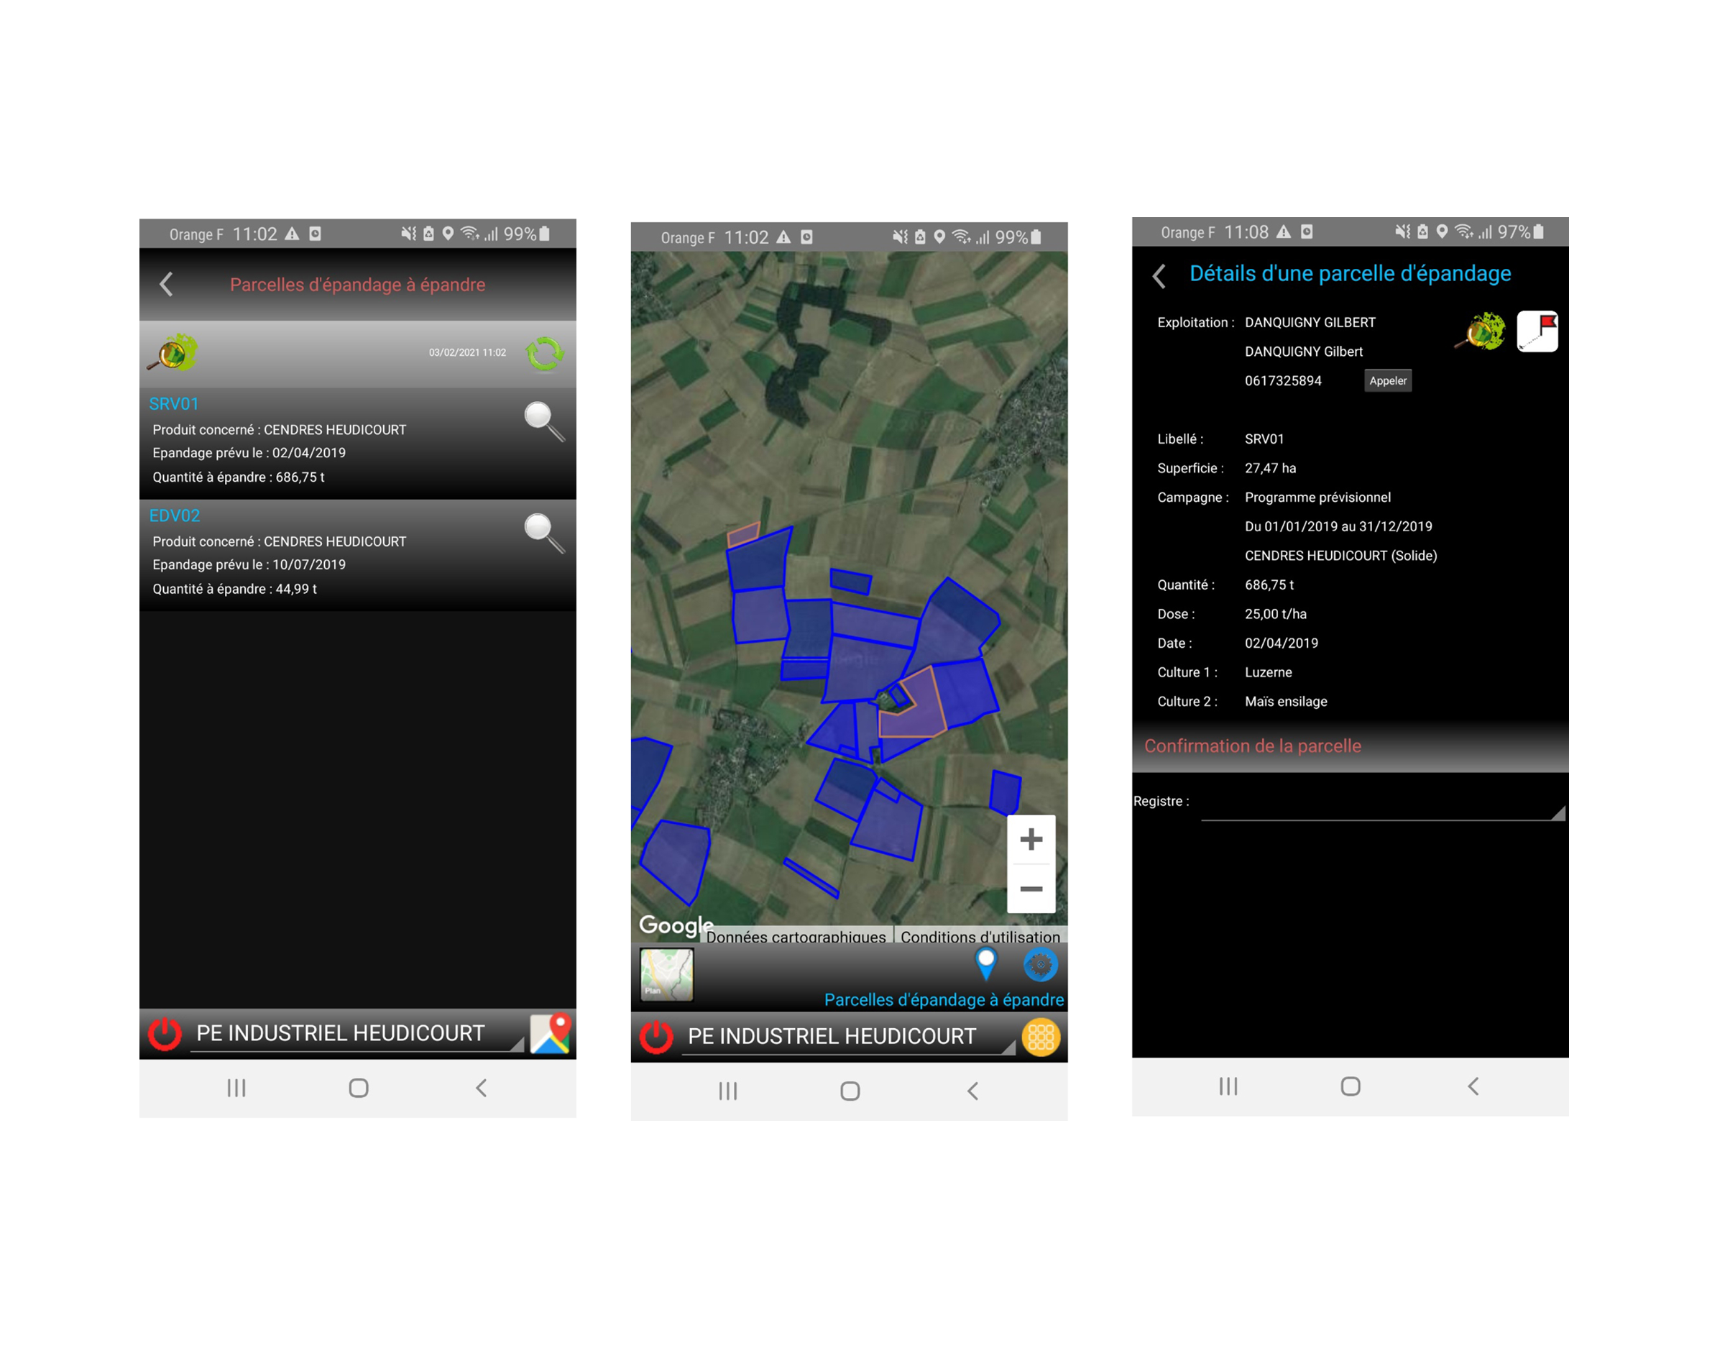Go back from Parcelles d'épandage list
The image size is (1725, 1366).
pos(166,284)
